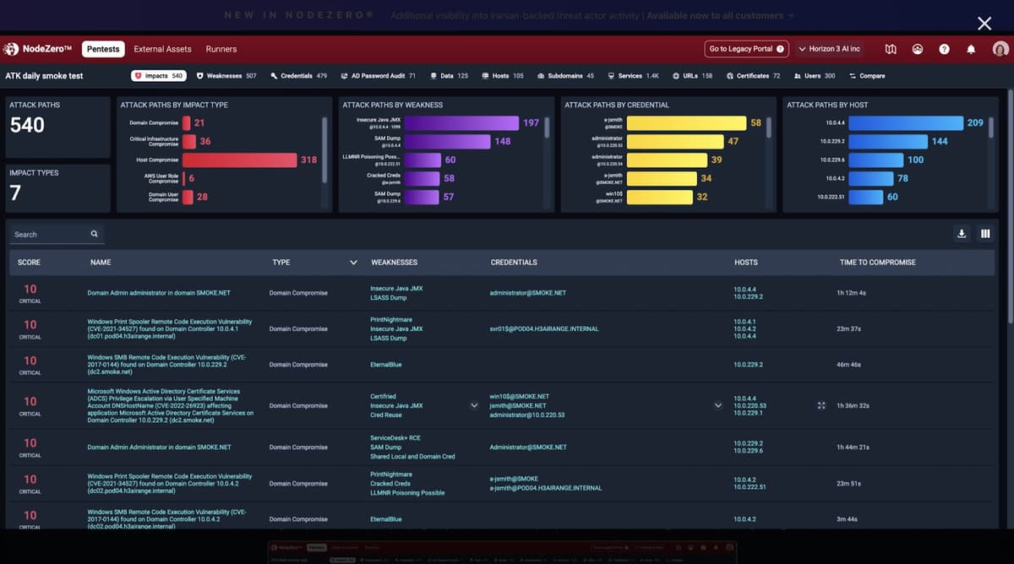Click 'Available now to all customers' banner link

720,15
